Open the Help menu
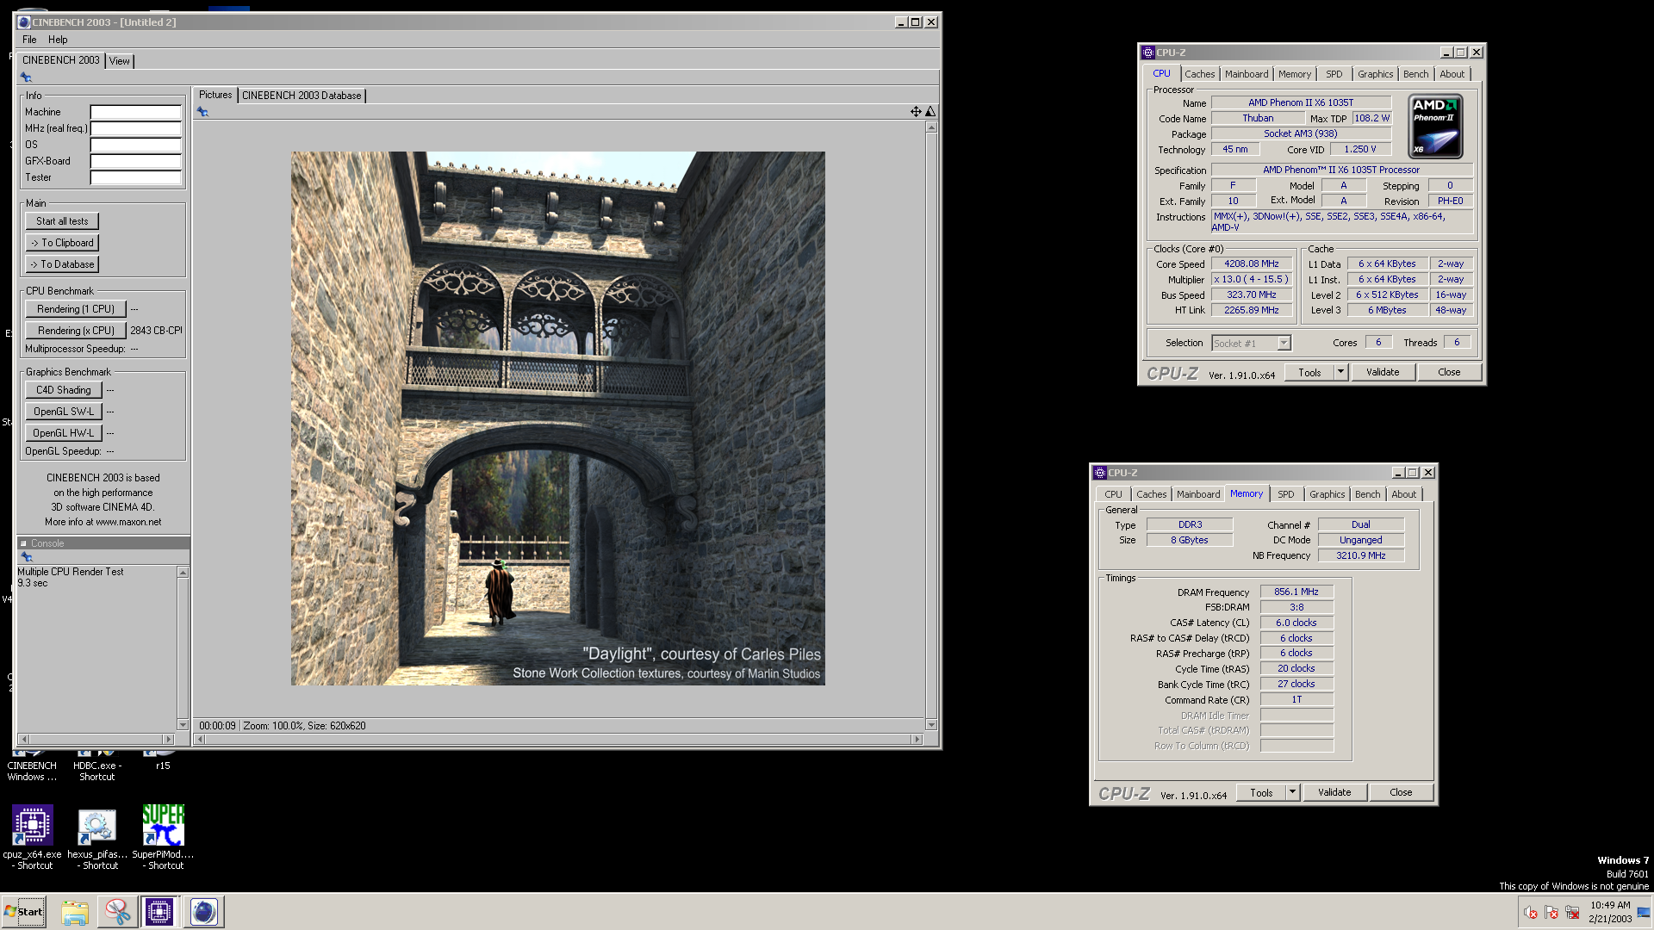The width and height of the screenshot is (1654, 930). coord(58,40)
